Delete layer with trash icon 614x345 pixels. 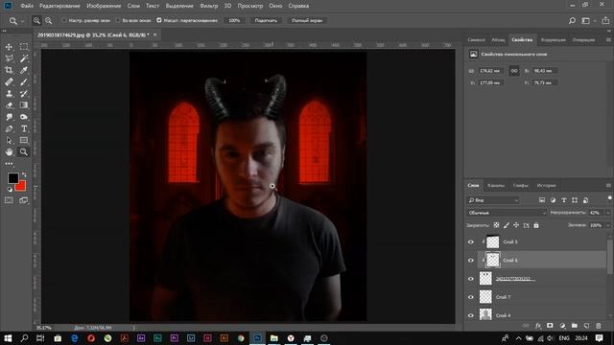pos(599,326)
